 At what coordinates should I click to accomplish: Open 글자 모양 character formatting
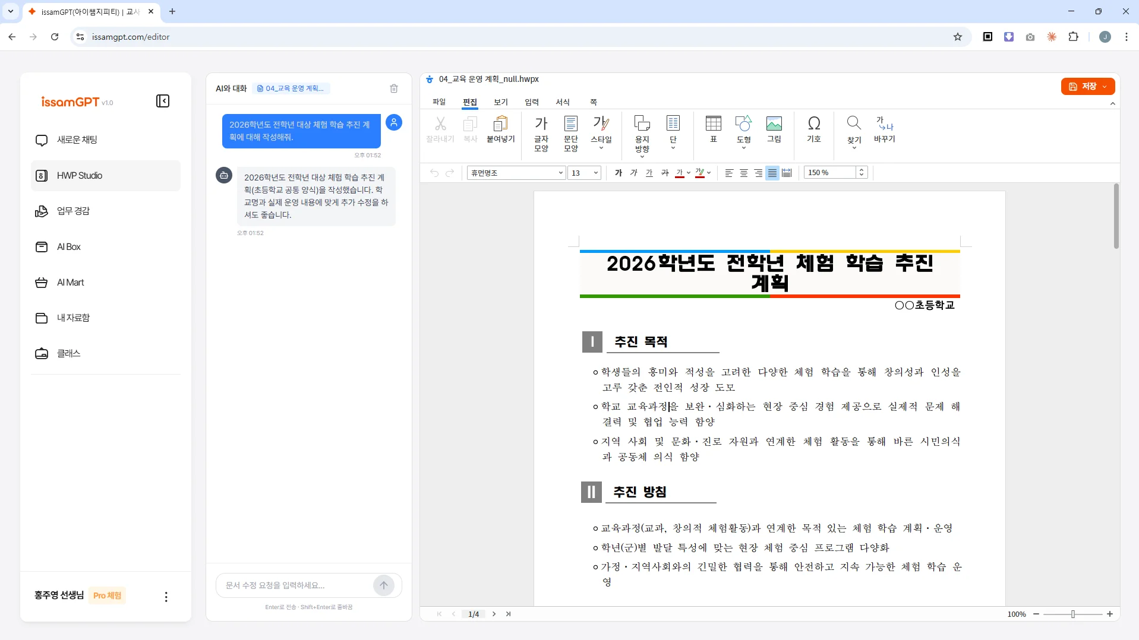(541, 131)
